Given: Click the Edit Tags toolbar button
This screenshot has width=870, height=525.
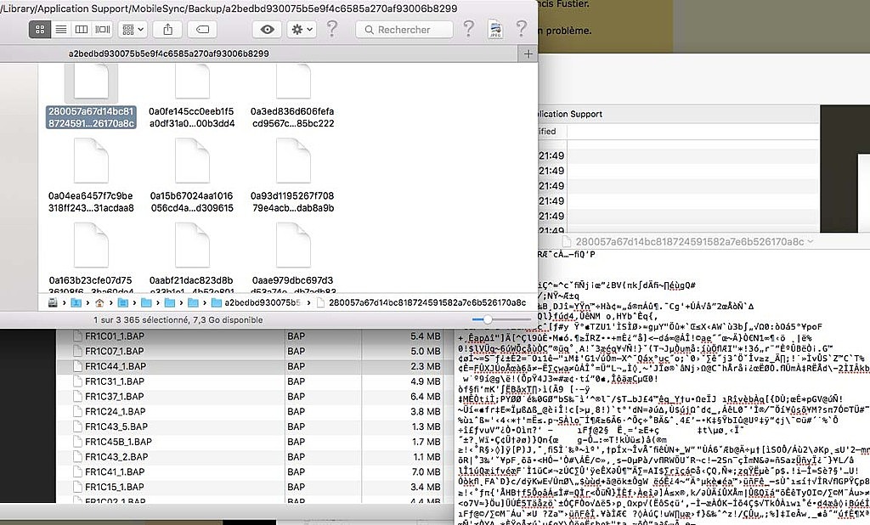Looking at the screenshot, I should [x=202, y=30].
